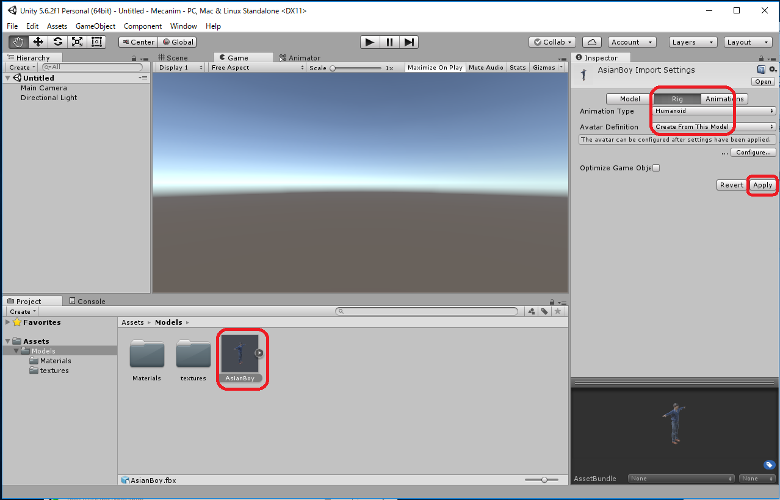The image size is (780, 500).
Task: Click the Apply button
Action: pos(762,185)
